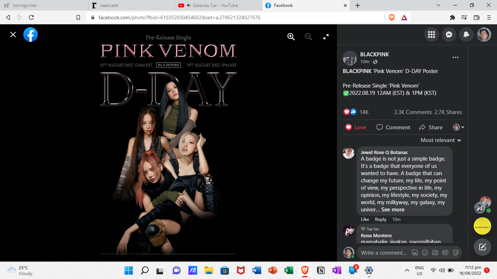The image size is (497, 279).
Task: Open McAfee from the taskbar
Action: pyautogui.click(x=240, y=270)
